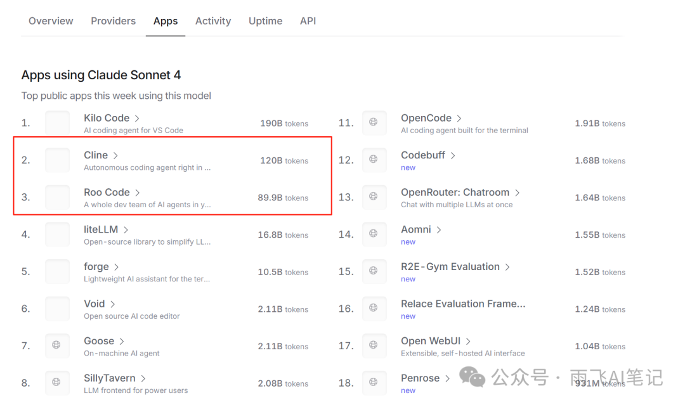Click 'LLM frontend for power users' description
Screen dimensions: 685x405
(136, 390)
